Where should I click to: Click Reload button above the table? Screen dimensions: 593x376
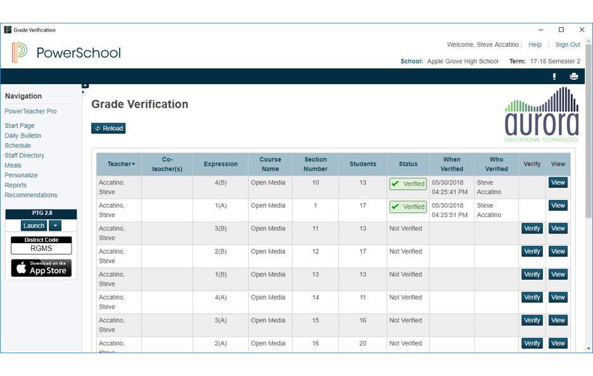(x=108, y=128)
